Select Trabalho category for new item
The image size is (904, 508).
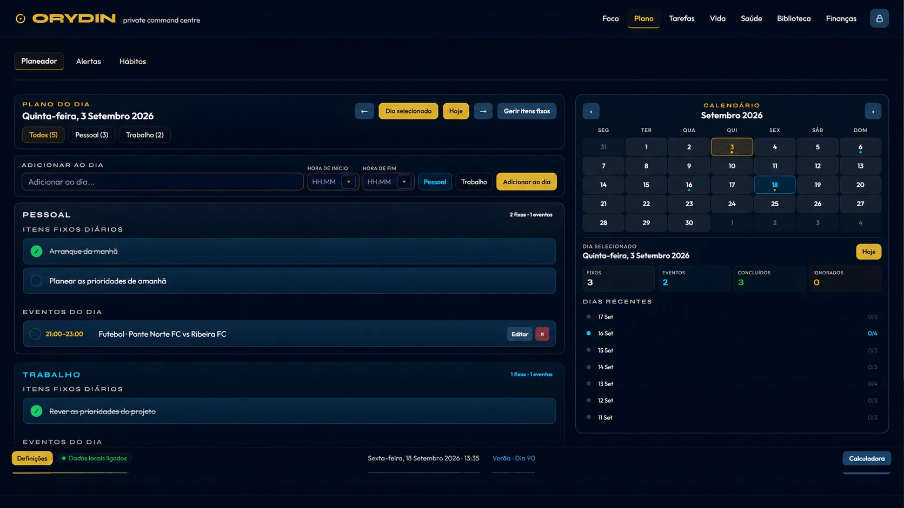(474, 182)
